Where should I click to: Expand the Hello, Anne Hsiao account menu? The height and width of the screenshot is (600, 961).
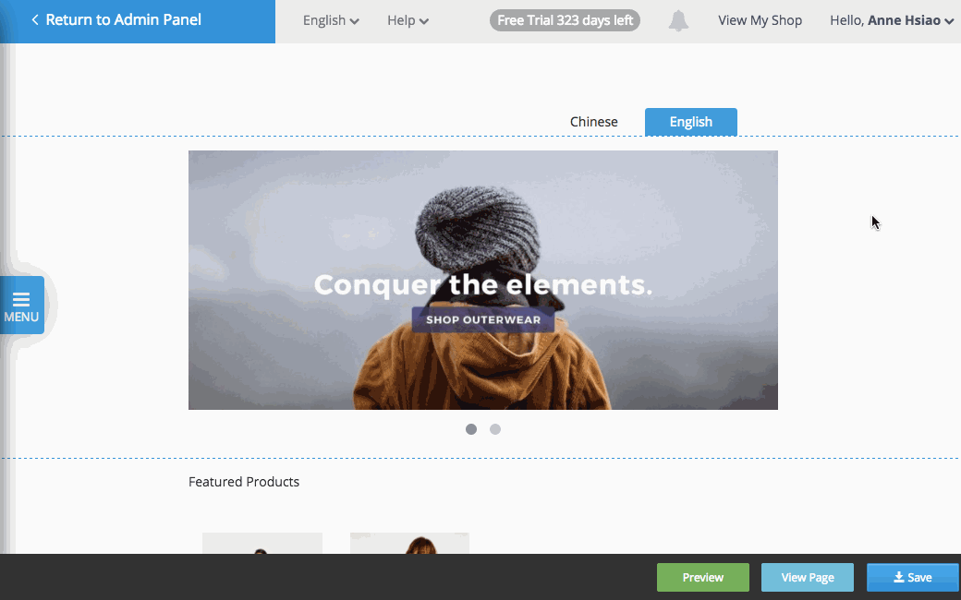[x=892, y=21]
